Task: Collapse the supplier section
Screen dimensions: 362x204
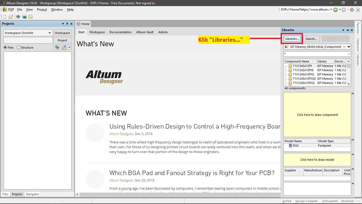Action: click(353, 169)
